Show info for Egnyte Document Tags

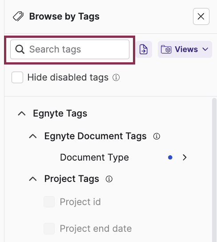[x=157, y=136]
